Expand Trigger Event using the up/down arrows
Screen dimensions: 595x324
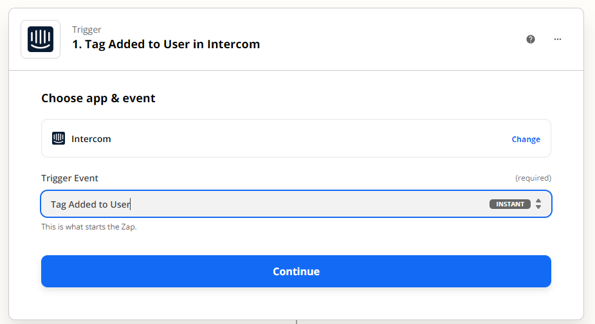tap(538, 204)
